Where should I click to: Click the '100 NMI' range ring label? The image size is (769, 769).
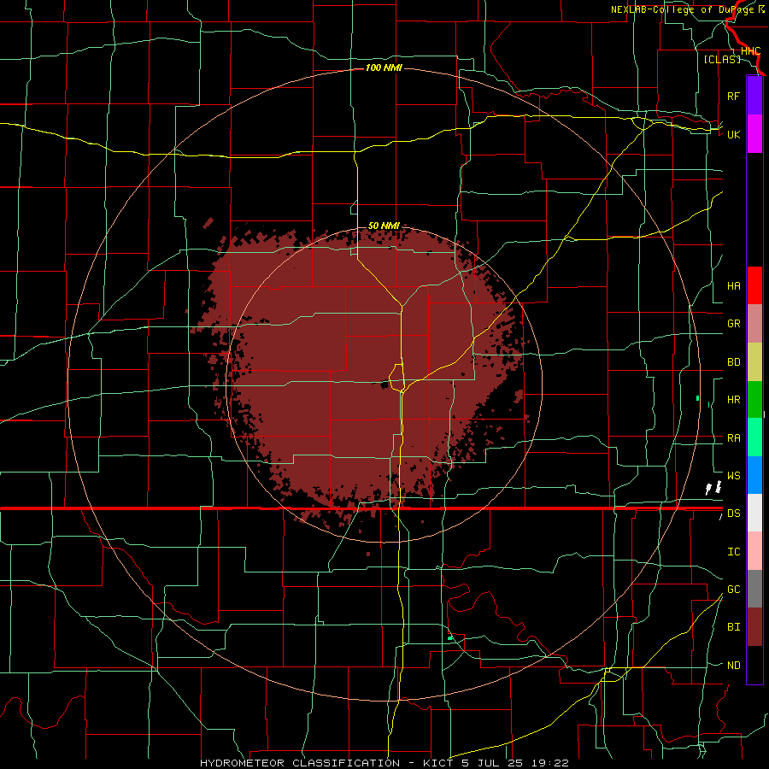click(x=384, y=68)
